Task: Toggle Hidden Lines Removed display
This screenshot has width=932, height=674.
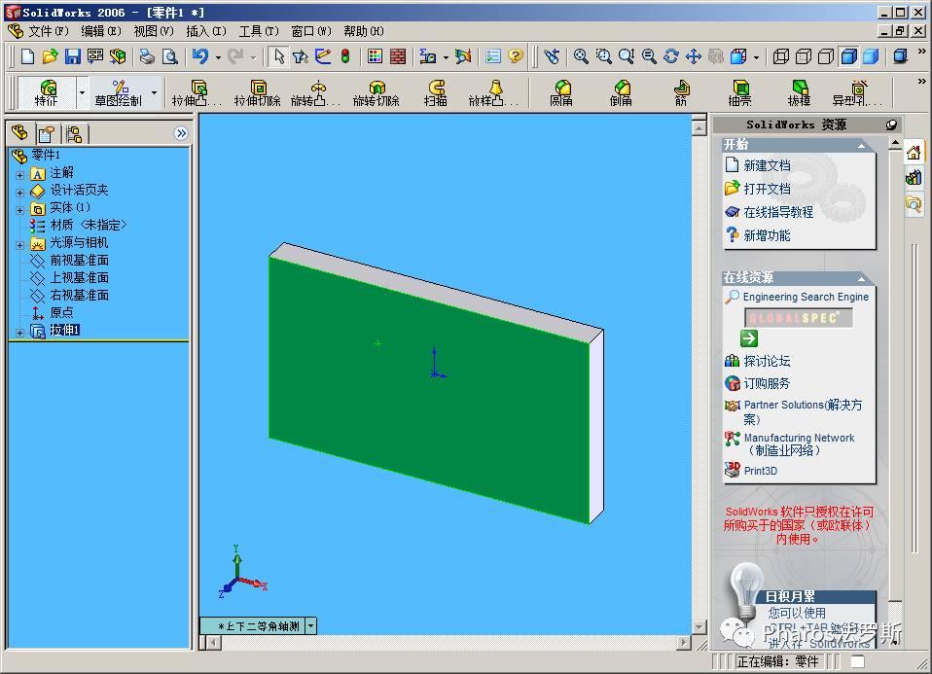Action: tap(826, 56)
